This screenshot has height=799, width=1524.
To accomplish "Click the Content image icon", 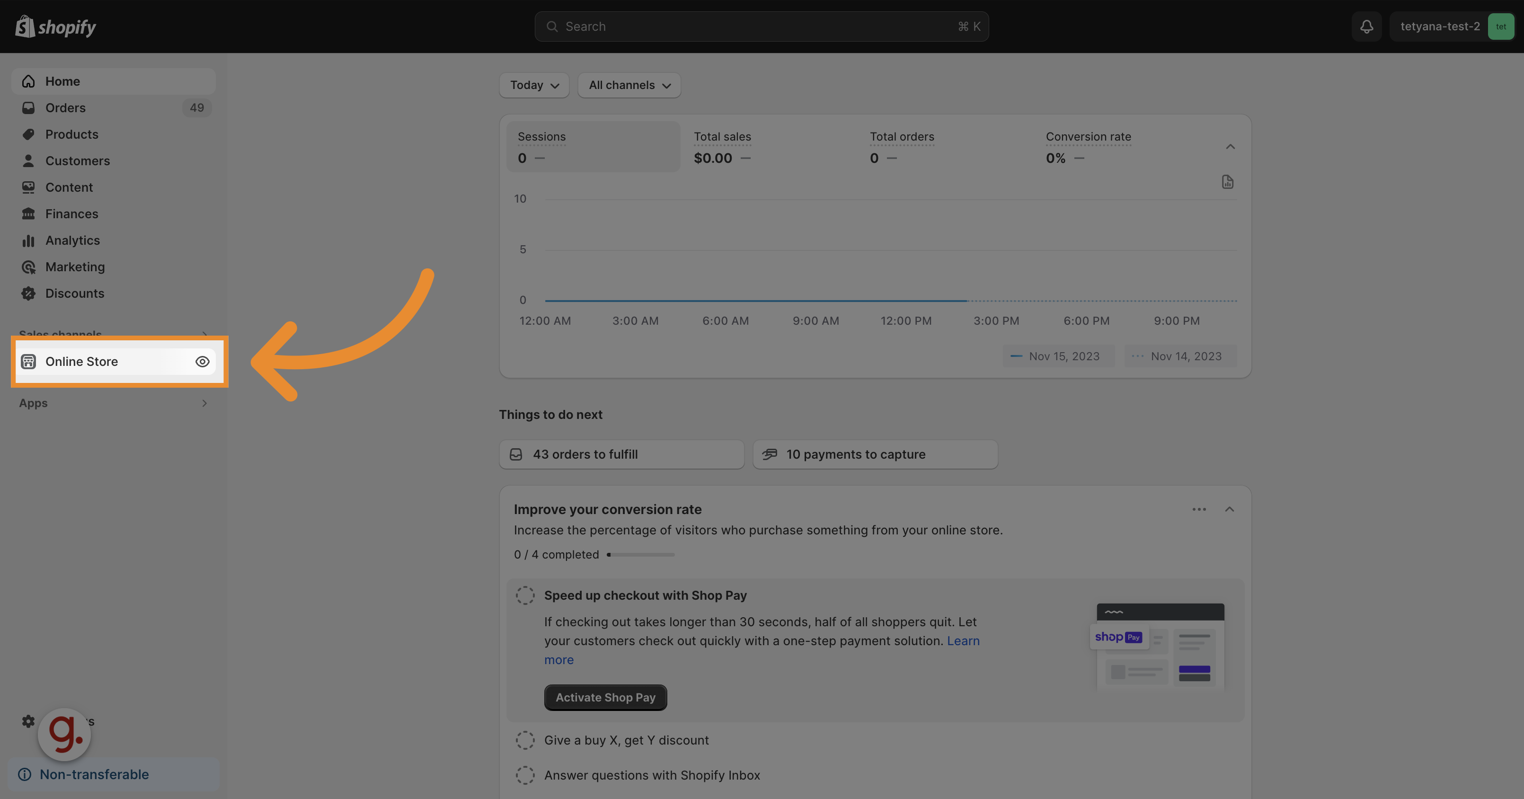I will tap(28, 187).
